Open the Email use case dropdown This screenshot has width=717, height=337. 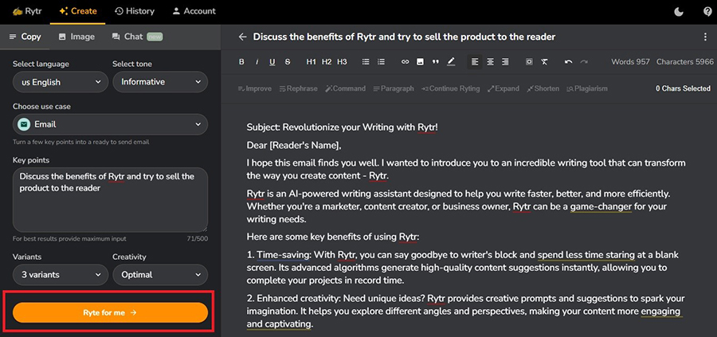110,124
